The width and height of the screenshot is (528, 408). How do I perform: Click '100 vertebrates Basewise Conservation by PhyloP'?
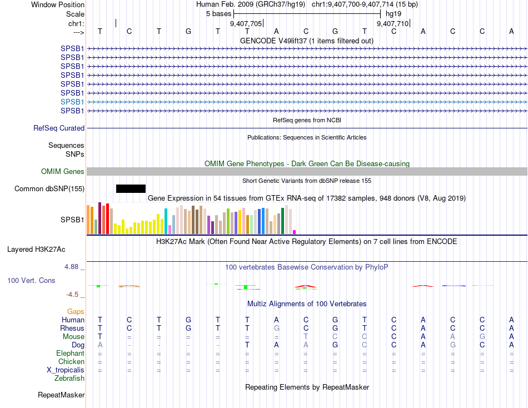tap(307, 267)
